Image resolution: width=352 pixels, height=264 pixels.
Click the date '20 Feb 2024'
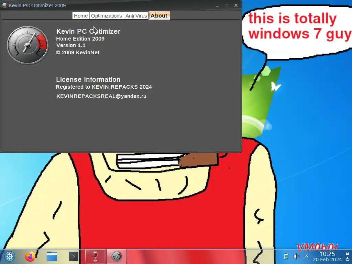click(x=327, y=260)
